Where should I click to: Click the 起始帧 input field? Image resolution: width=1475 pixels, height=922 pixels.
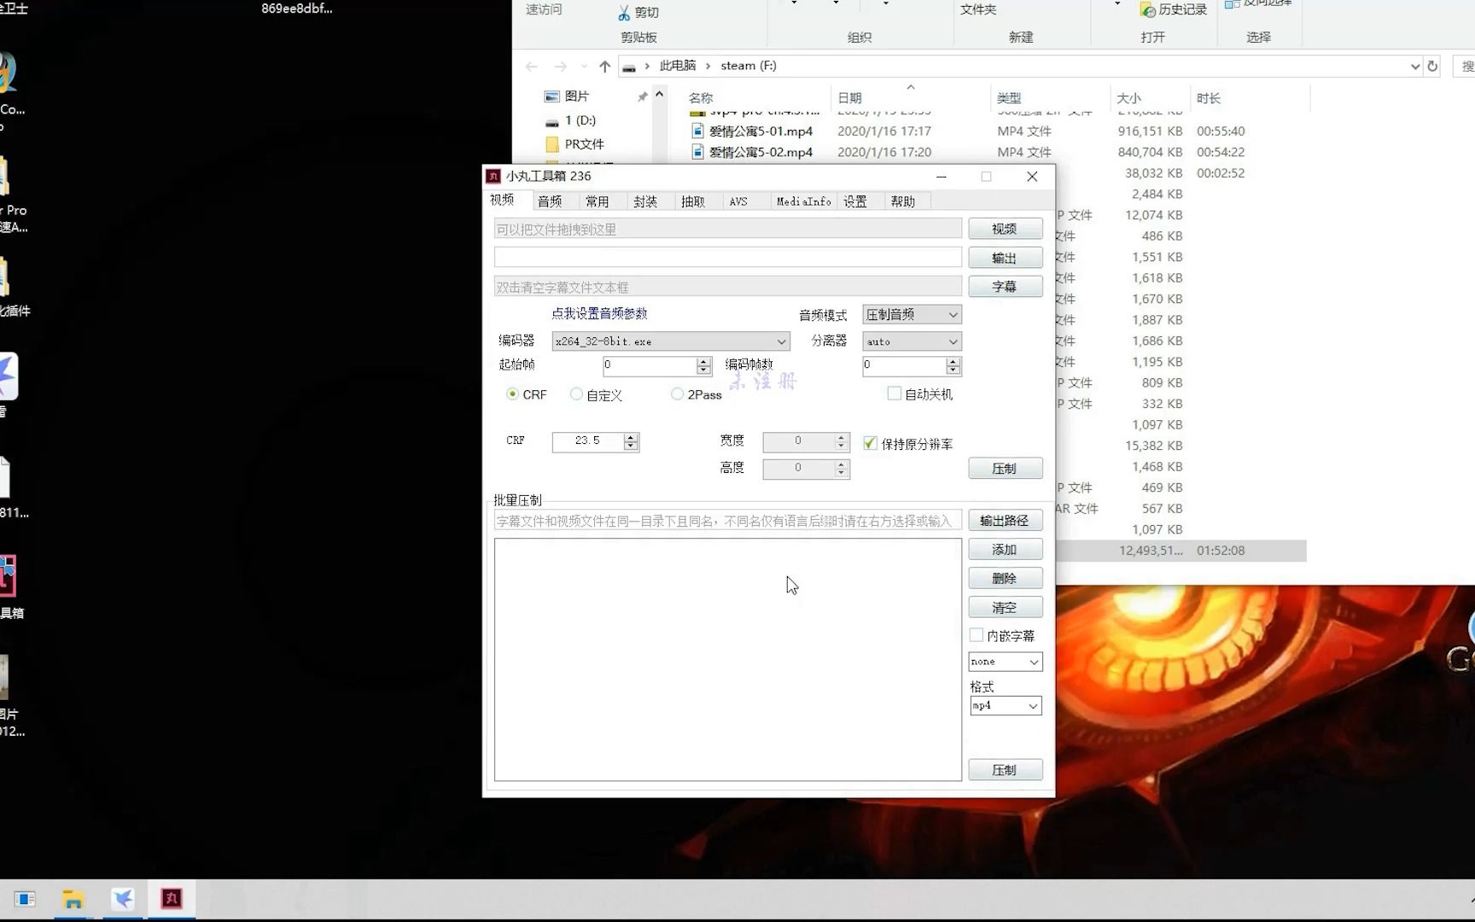pos(650,365)
